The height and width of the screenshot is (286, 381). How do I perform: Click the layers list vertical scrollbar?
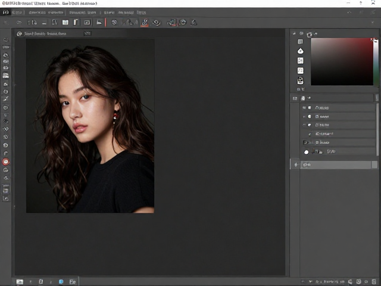[x=377, y=129]
